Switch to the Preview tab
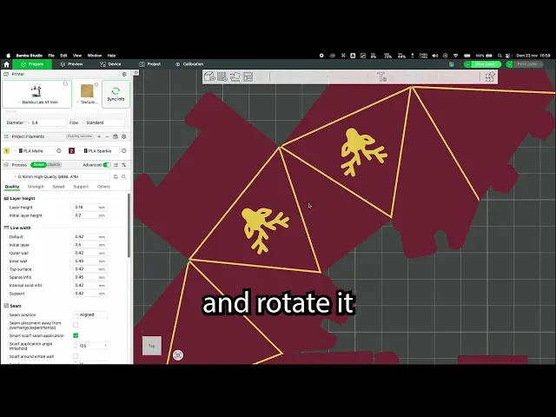The height and width of the screenshot is (417, 556). point(71,64)
